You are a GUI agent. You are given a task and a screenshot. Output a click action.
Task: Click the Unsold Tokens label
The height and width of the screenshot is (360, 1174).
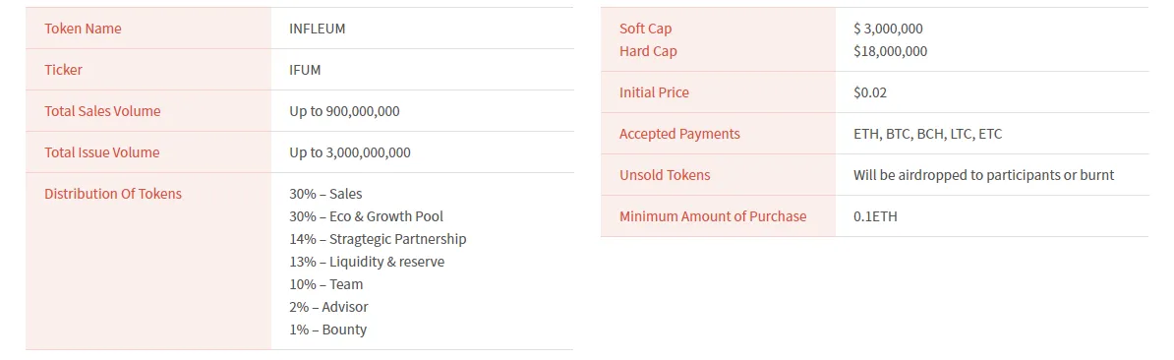[665, 174]
